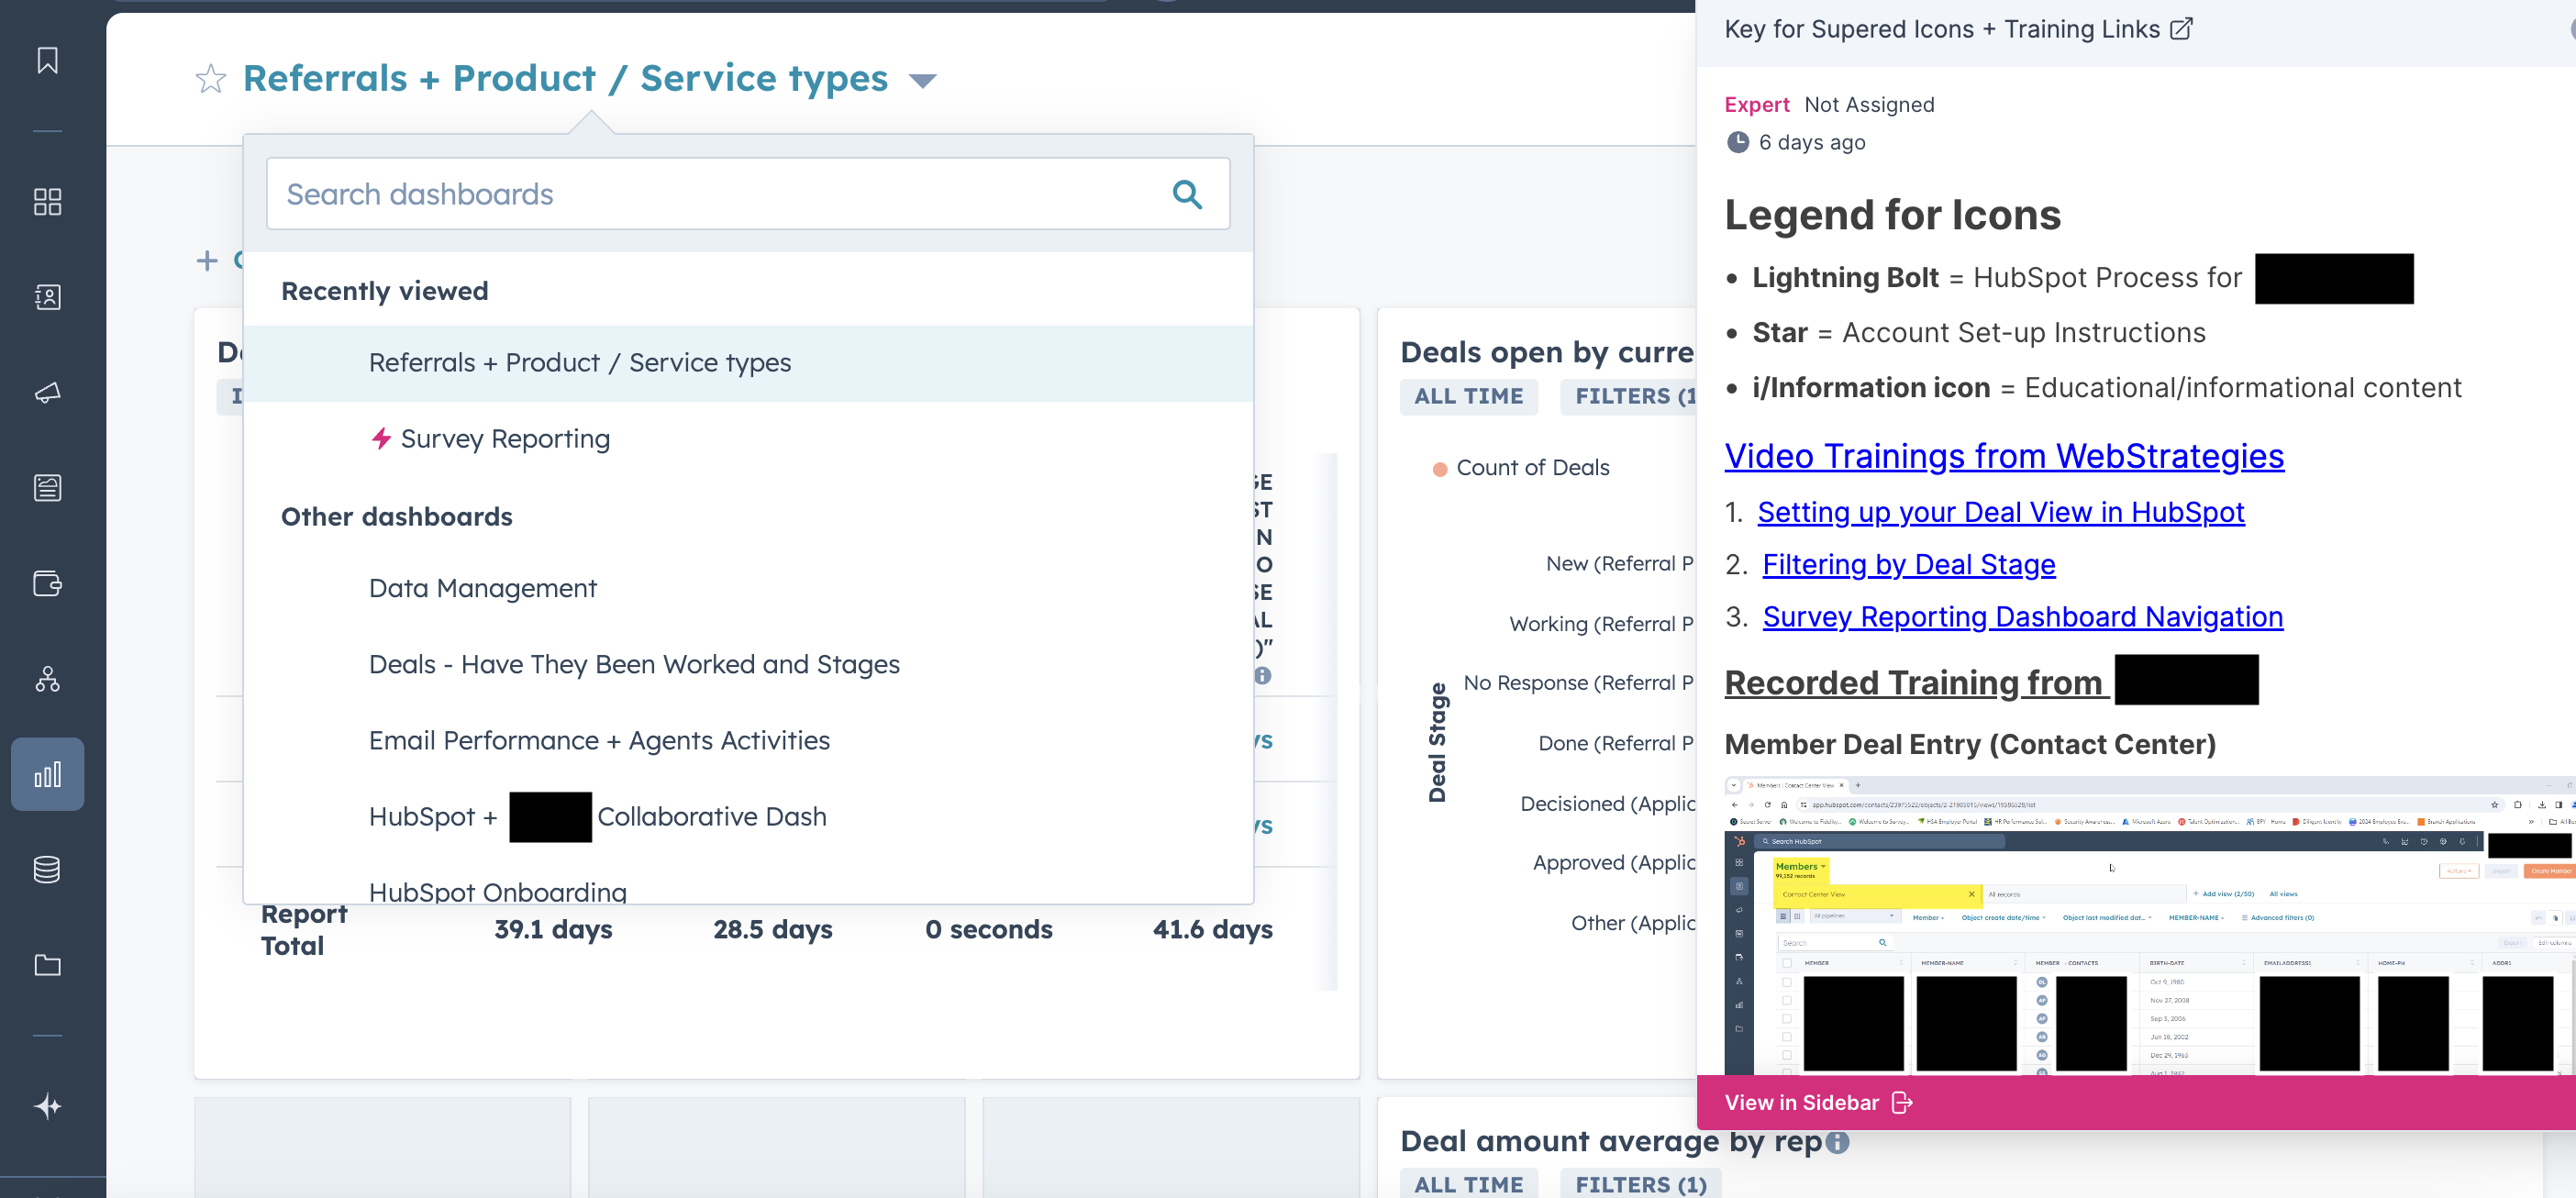Click the clock icon beside 6 days ago
Image resolution: width=2576 pixels, height=1198 pixels.
click(1738, 142)
